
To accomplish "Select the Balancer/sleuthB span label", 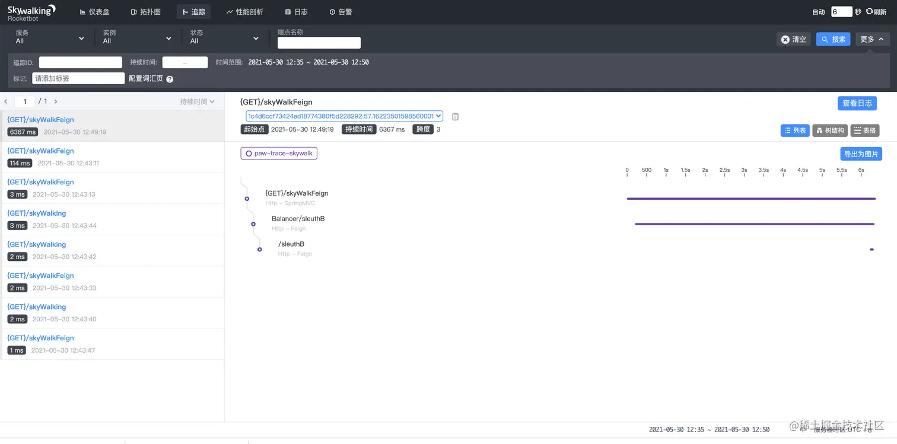I will [298, 219].
